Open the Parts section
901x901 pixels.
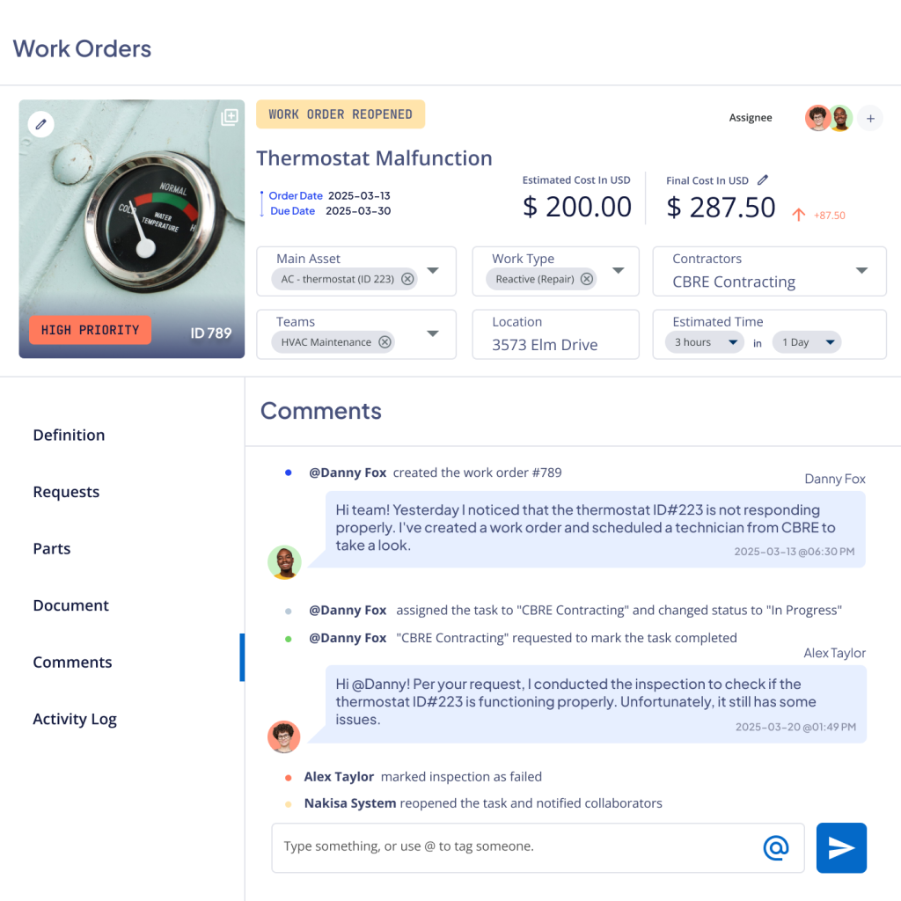point(51,548)
